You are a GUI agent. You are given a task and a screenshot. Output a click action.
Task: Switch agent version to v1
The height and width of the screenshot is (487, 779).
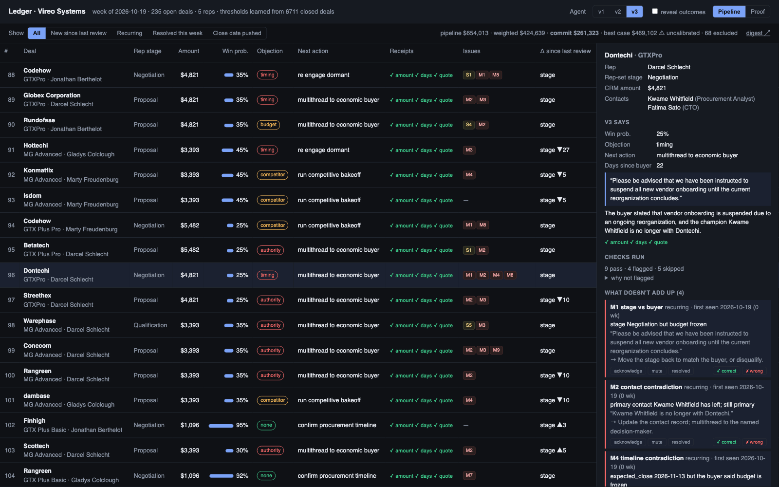(601, 12)
